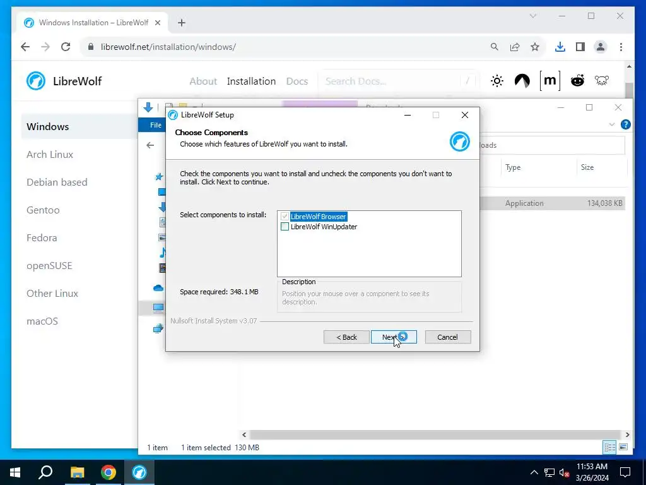Open the tab search chevron in Chrome
The image size is (646, 485).
click(x=533, y=16)
